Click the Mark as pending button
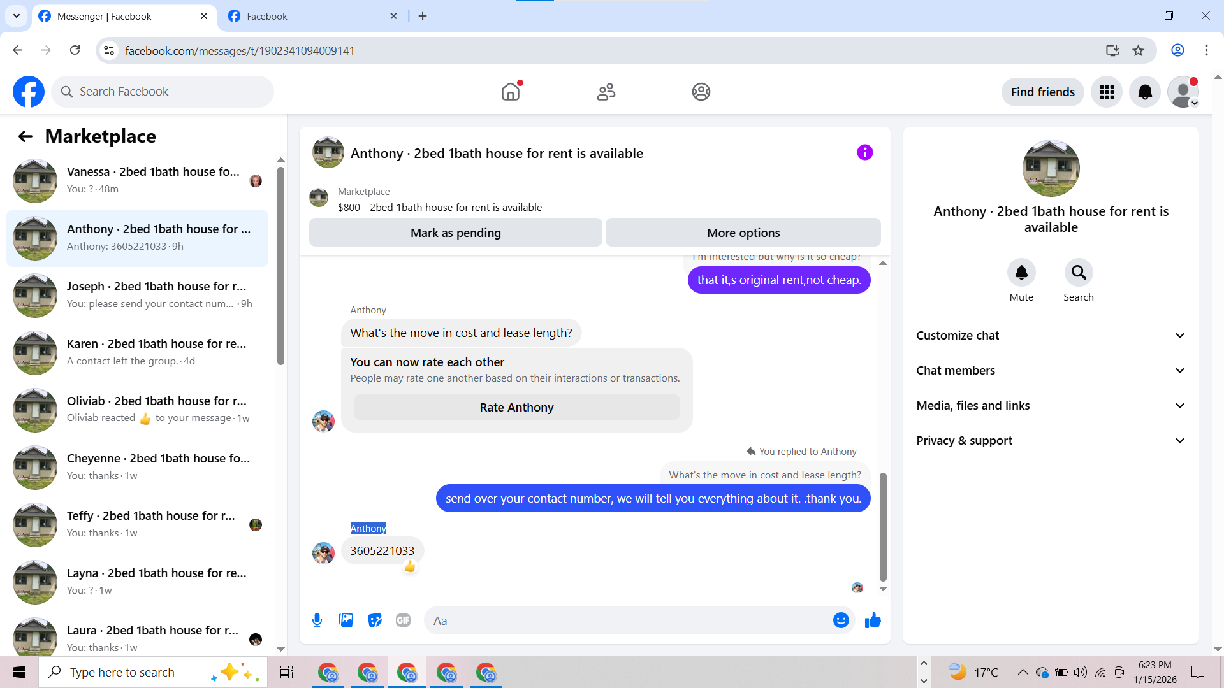Screen dimensions: 1224x688 (x=455, y=233)
